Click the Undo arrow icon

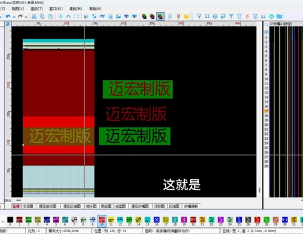pos(8,16)
